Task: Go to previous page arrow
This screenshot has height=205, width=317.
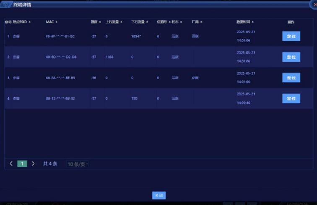Action: tap(11, 164)
